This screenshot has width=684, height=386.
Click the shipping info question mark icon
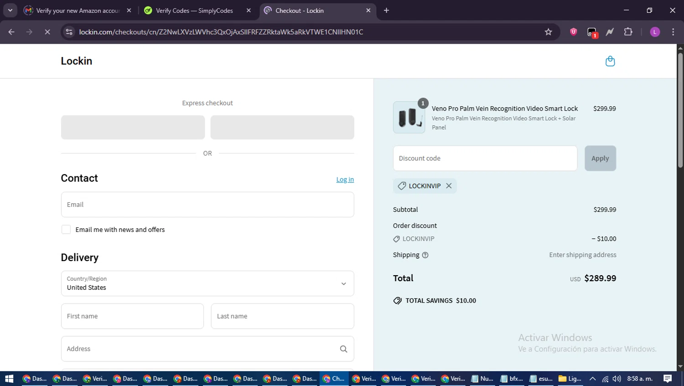click(x=425, y=255)
